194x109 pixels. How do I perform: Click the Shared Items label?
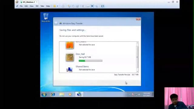click(82, 67)
